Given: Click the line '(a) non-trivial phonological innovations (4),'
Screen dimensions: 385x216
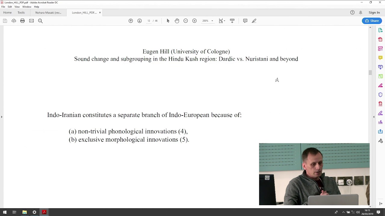Looking at the screenshot, I should pyautogui.click(x=128, y=131).
